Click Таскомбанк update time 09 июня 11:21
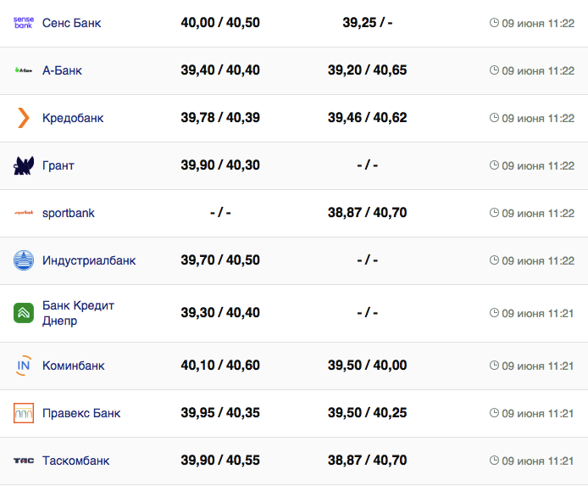The height and width of the screenshot is (486, 588). coord(538,461)
